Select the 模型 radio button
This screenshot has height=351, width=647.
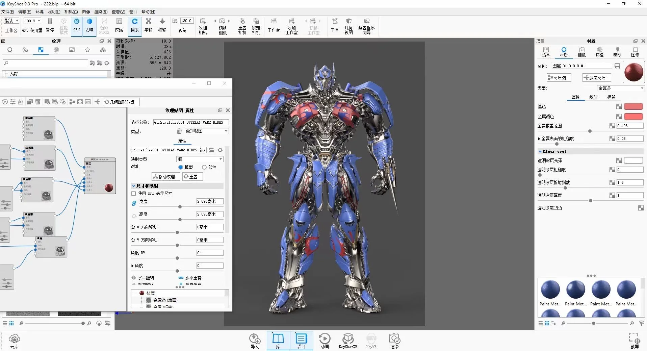[181, 167]
